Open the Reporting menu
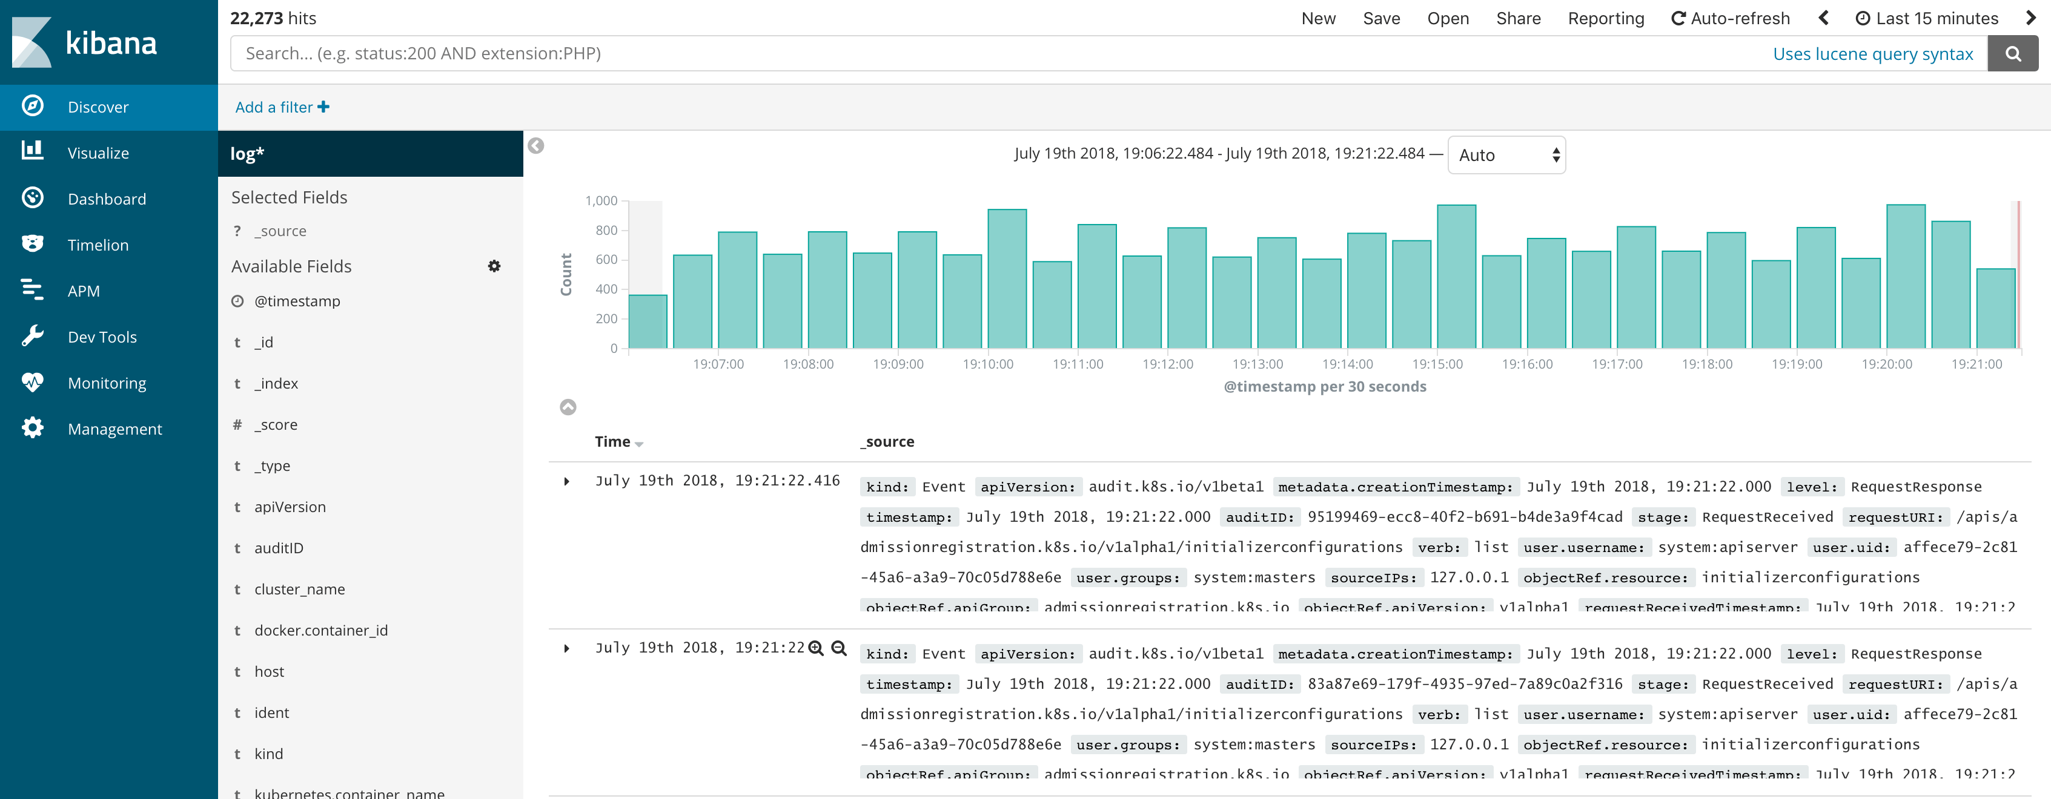This screenshot has height=799, width=2051. tap(1605, 18)
